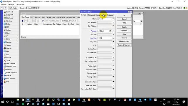
Task: Open Bridge menu item
Action: click(x=8, y=24)
